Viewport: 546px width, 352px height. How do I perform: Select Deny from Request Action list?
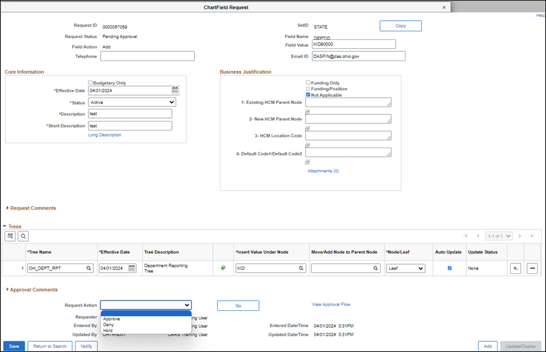pyautogui.click(x=146, y=325)
